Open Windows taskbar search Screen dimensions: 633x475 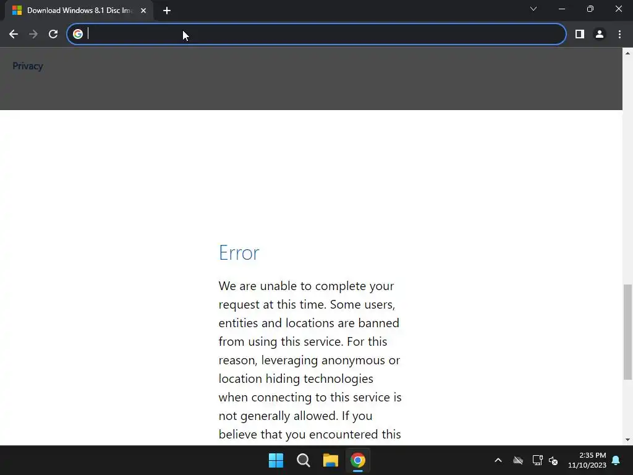coord(303,460)
